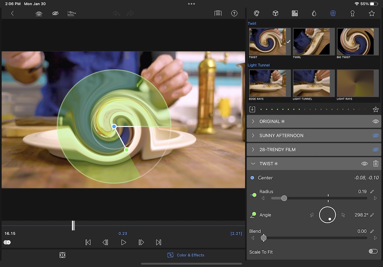
Task: Edit the Radius value with pencil
Action: click(x=372, y=192)
